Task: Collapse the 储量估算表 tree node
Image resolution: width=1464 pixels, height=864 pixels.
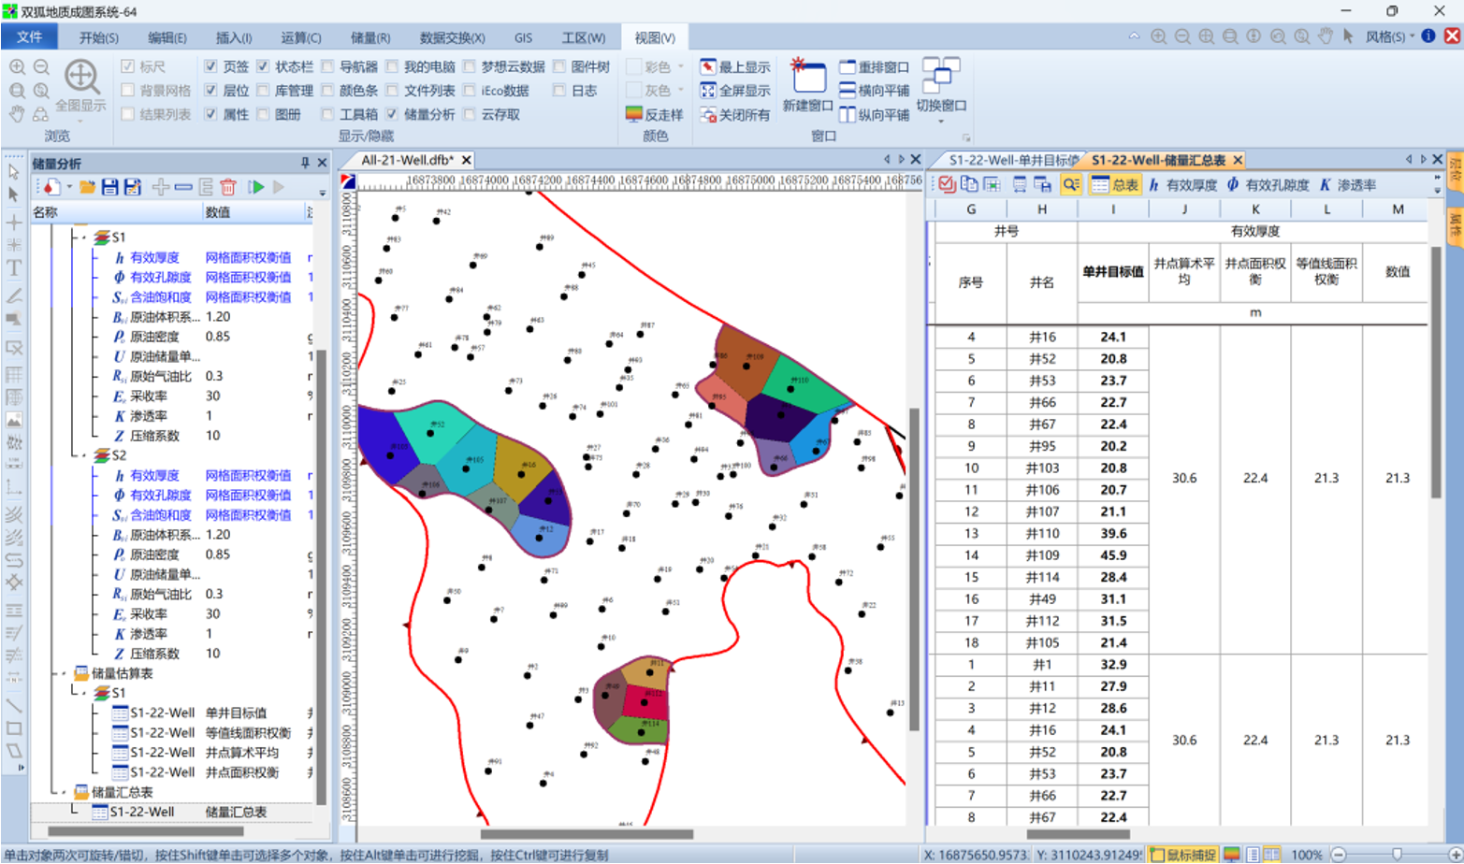Action: [x=64, y=673]
